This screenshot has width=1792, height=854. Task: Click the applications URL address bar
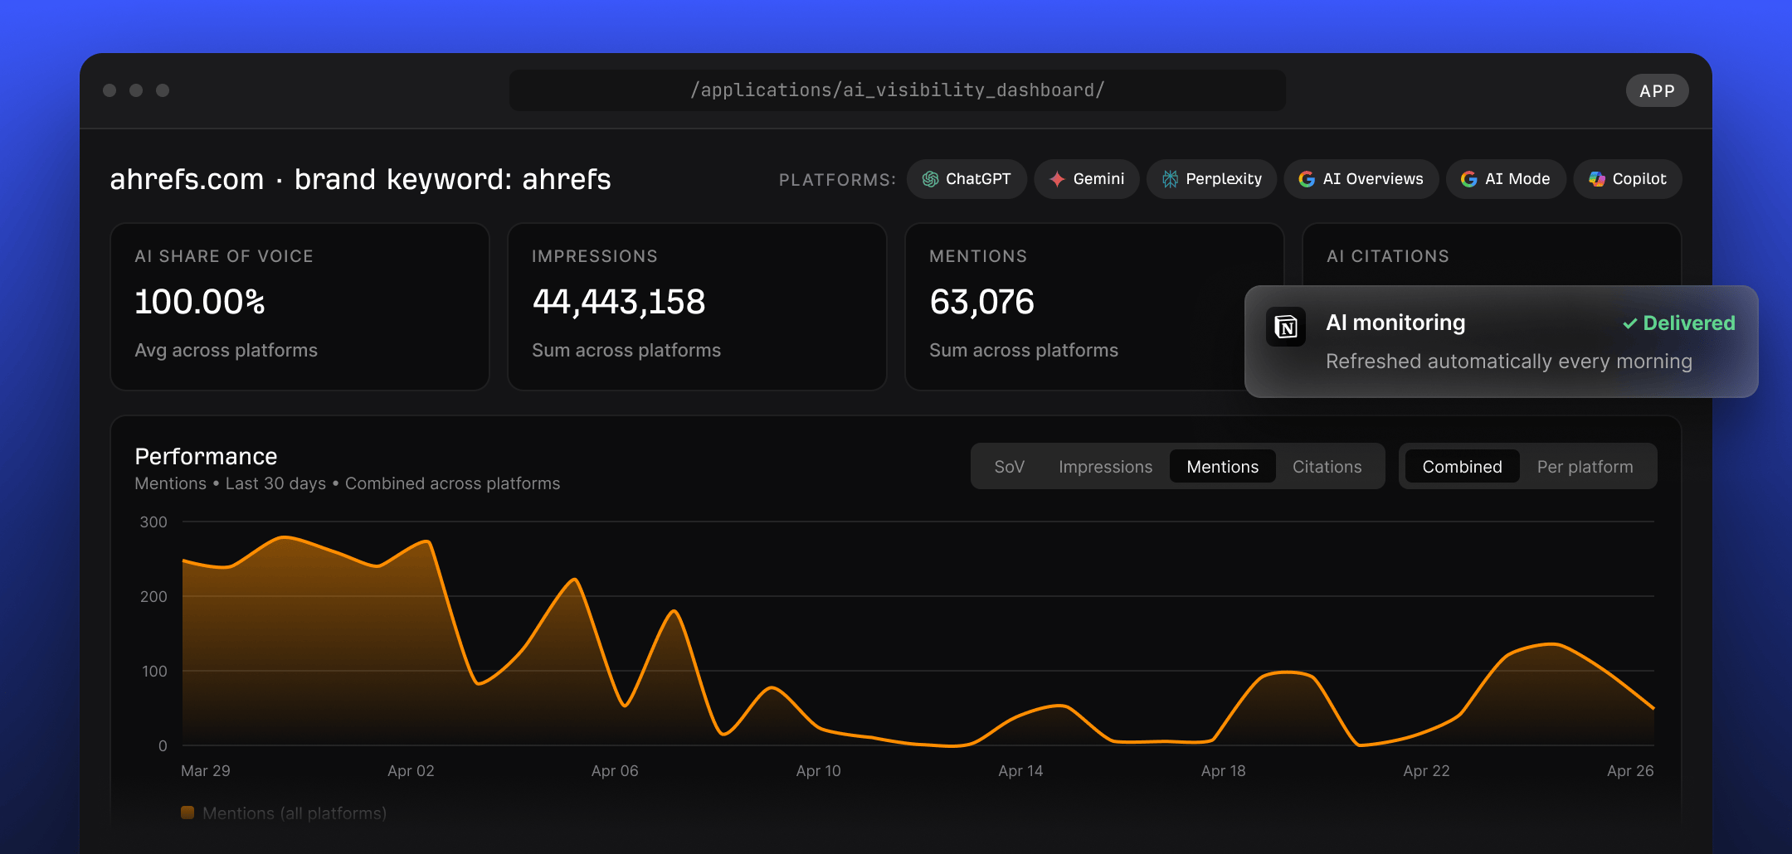click(898, 90)
